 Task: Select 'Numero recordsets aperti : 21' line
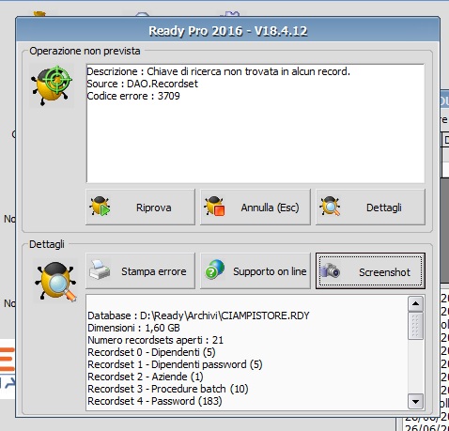[x=155, y=340]
